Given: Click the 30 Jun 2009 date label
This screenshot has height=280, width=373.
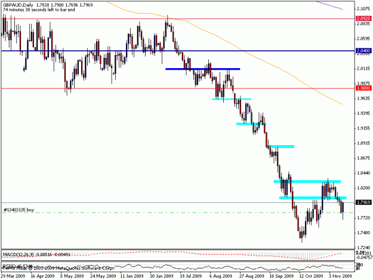Looking at the screenshot, I should (x=162, y=276).
